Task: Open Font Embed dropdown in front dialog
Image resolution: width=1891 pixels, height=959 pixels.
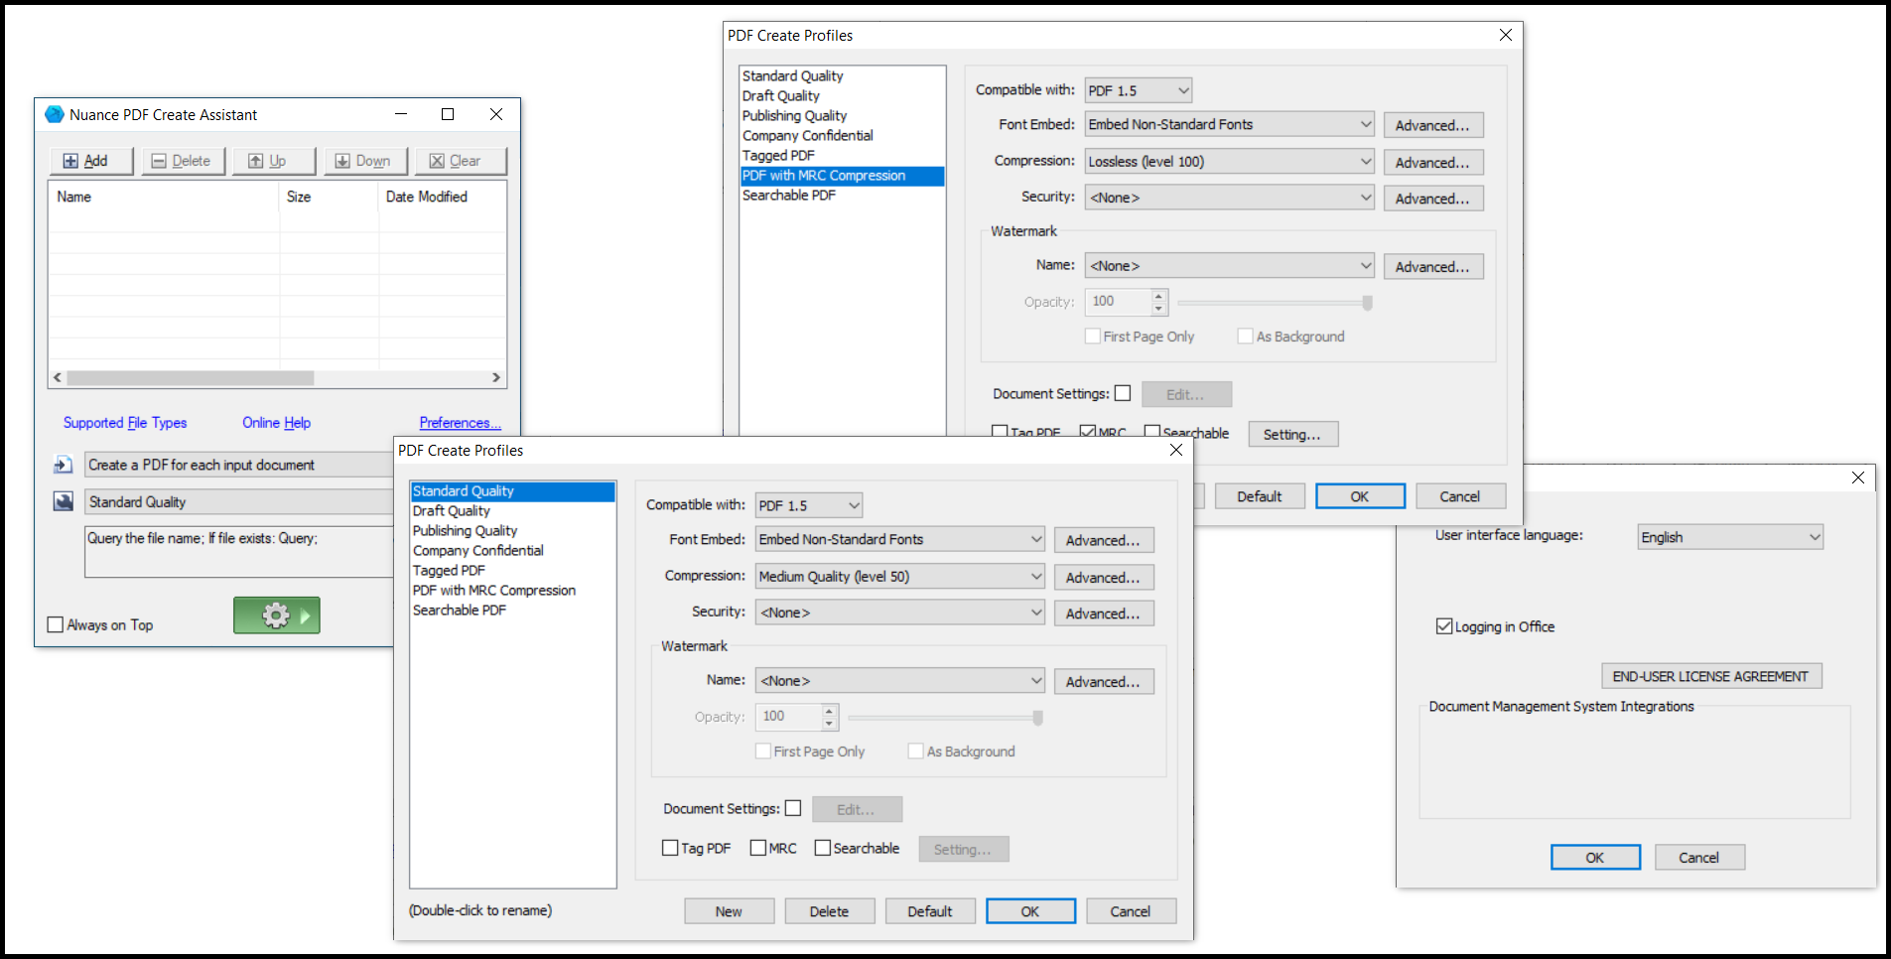Action: 900,539
